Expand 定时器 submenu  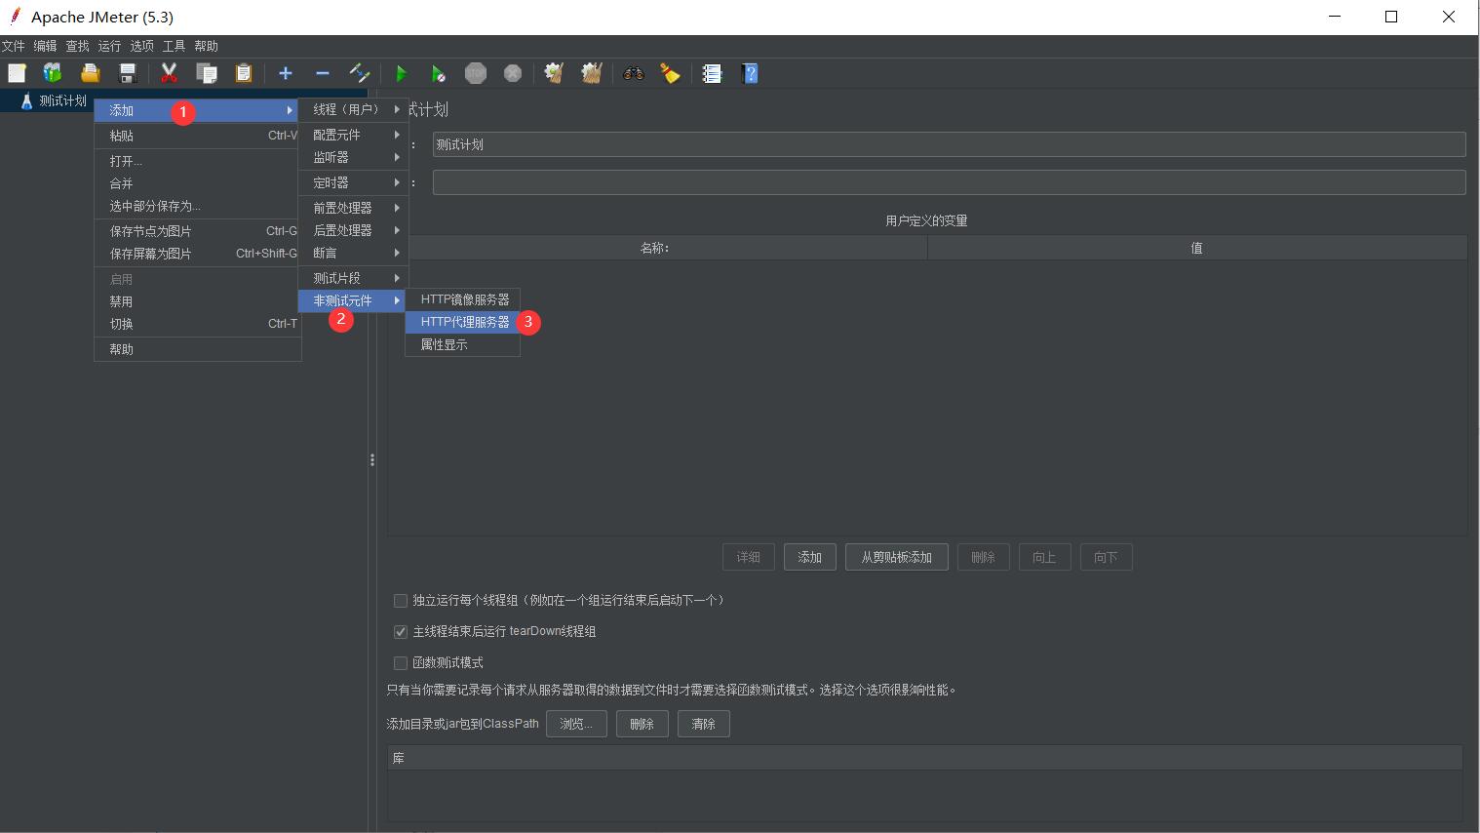[x=353, y=182]
